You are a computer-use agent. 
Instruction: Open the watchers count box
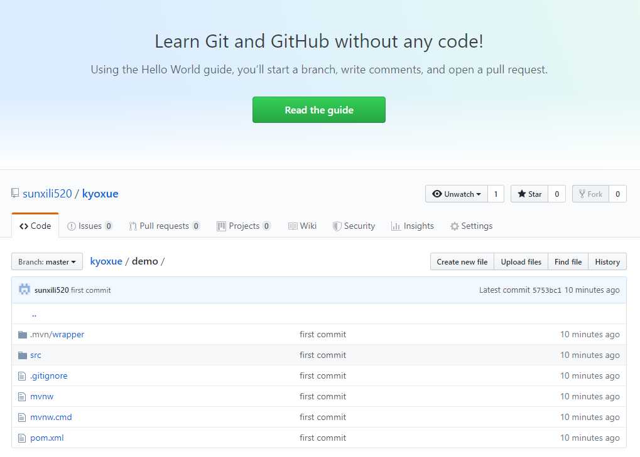coord(496,194)
